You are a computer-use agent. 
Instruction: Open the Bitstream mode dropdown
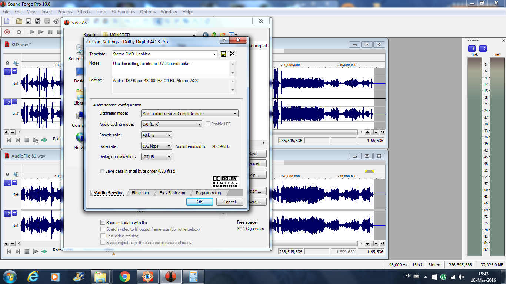pos(235,114)
